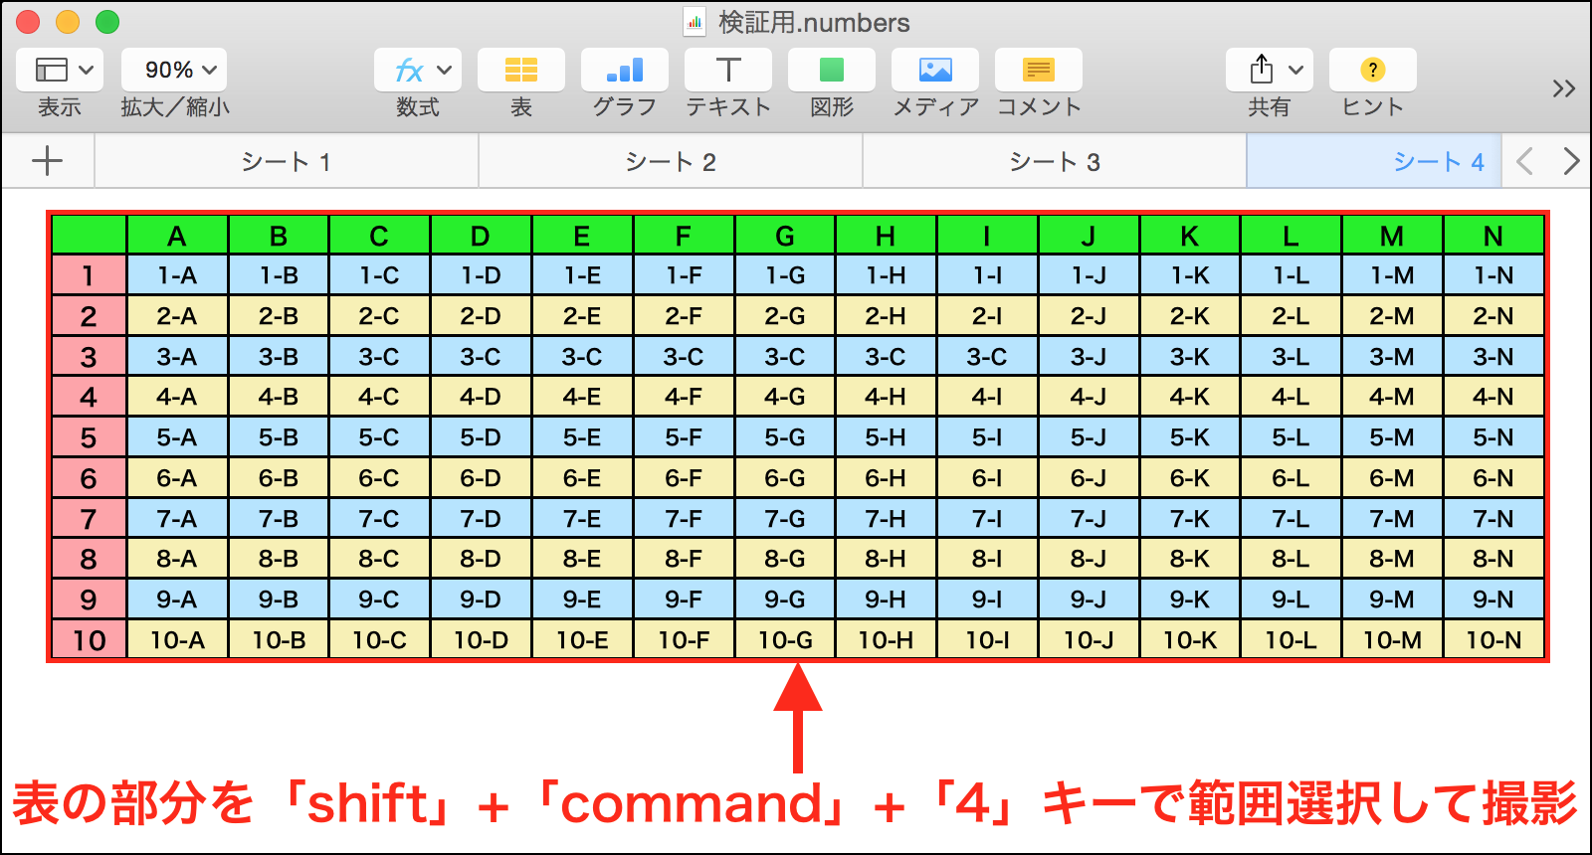Select row header 8
The image size is (1592, 855).
coord(89,559)
